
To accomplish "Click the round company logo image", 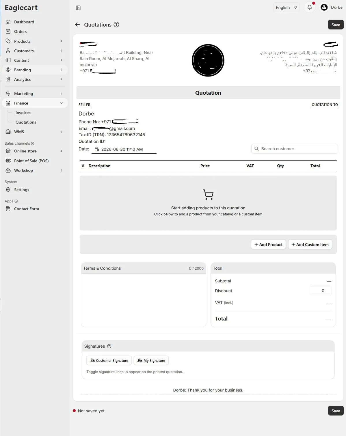I will tap(208, 60).
